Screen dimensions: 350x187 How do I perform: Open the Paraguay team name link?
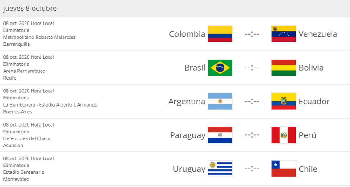click(188, 135)
